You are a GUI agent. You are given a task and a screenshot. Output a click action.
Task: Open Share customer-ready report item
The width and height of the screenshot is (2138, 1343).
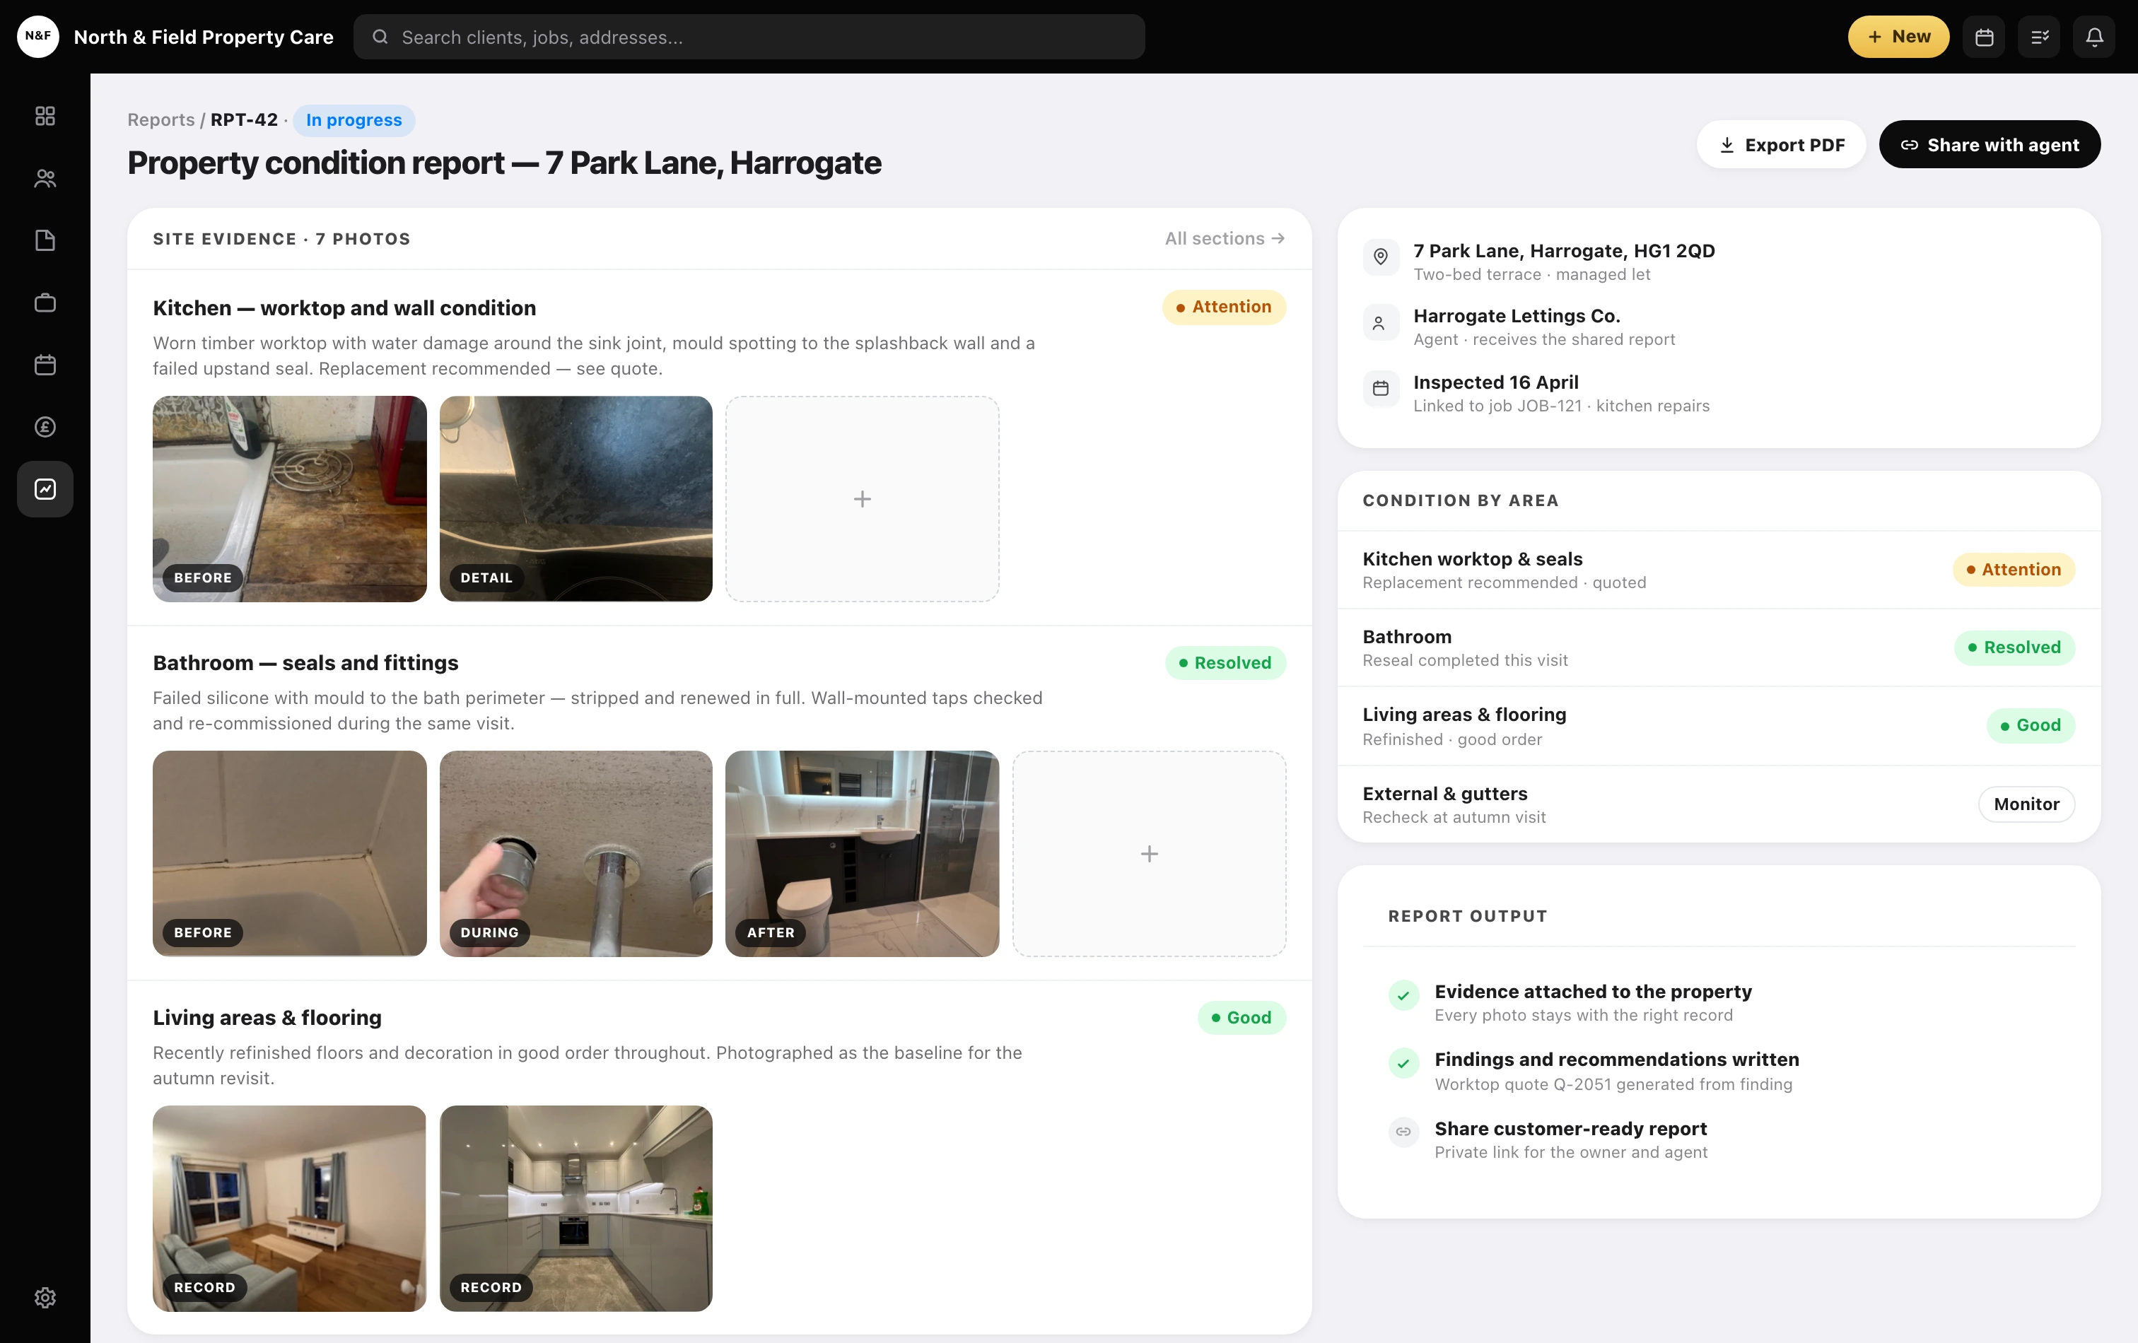pyautogui.click(x=1571, y=1139)
